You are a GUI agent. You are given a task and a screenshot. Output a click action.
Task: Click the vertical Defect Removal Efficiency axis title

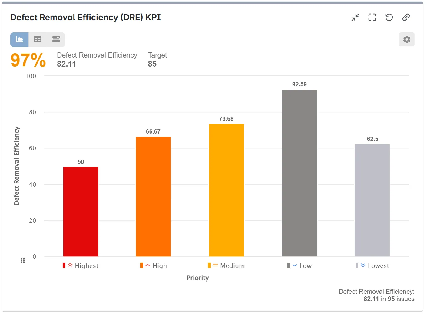(x=17, y=166)
